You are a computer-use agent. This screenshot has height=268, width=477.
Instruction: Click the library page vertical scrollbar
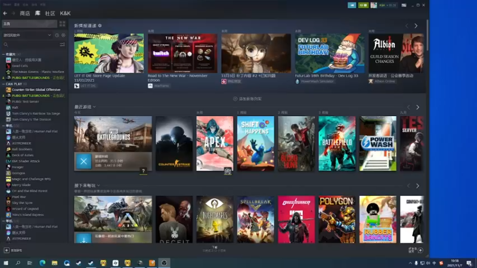click(x=427, y=35)
